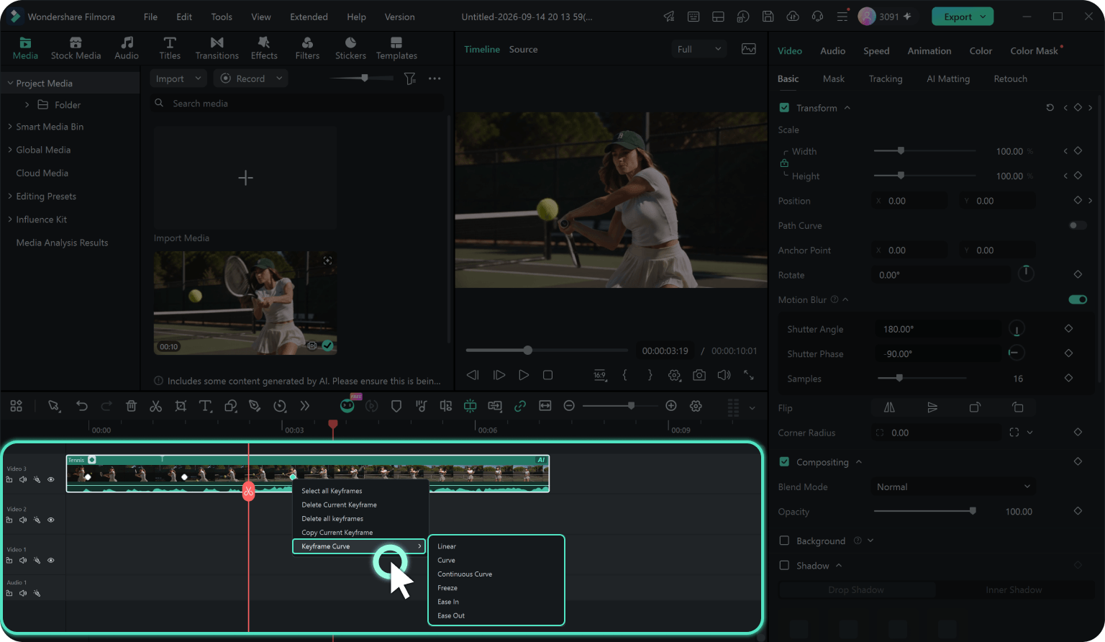Choose the crop tool in timeline toolbar

coord(181,406)
